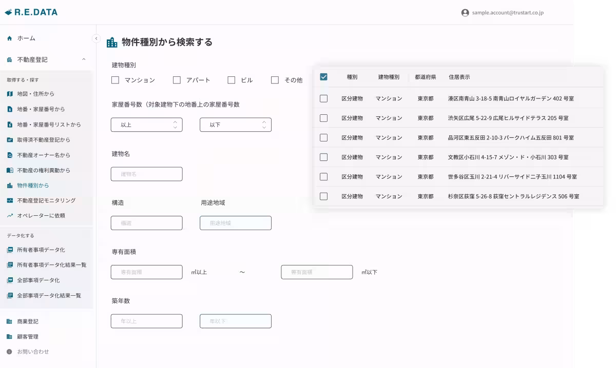Image resolution: width=616 pixels, height=368 pixels.
Task: Enable the マンション checkbox
Action: 115,80
